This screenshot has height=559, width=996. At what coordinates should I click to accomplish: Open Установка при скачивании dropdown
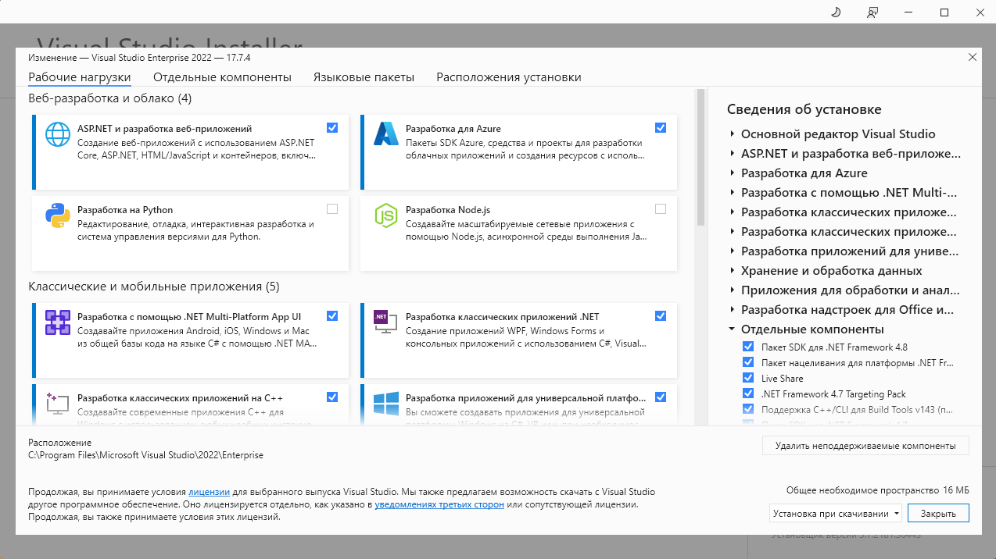pos(835,513)
